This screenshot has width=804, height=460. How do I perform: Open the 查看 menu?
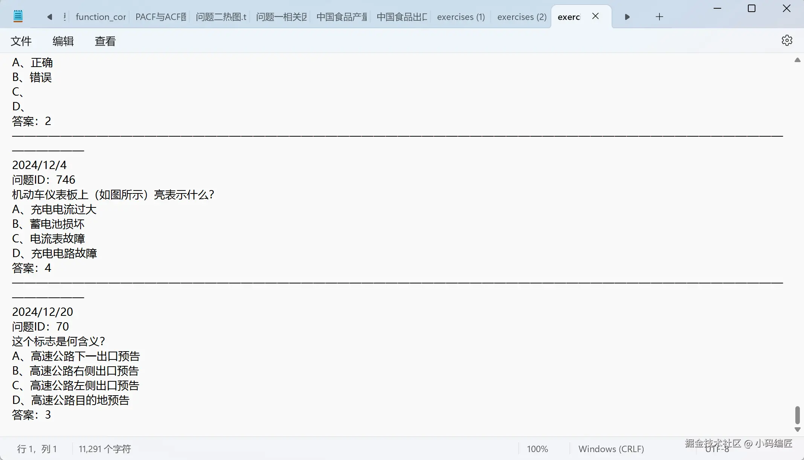coord(105,41)
